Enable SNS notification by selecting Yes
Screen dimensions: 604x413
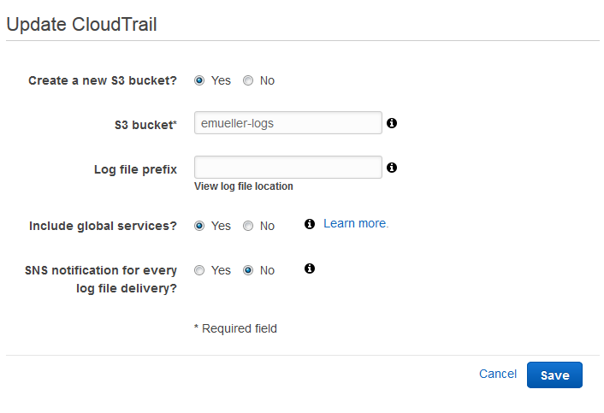point(199,270)
